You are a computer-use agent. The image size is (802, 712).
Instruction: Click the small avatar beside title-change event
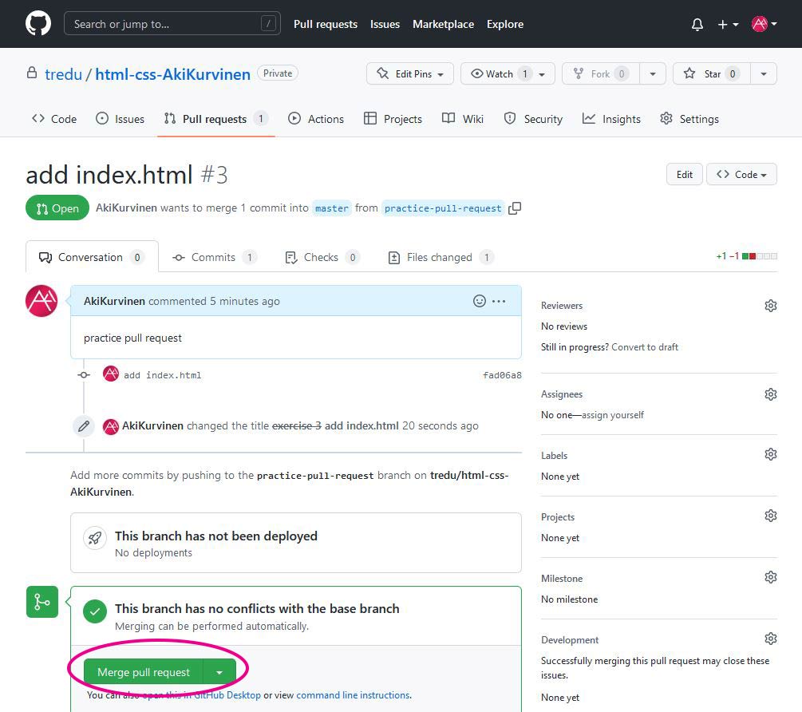point(110,425)
